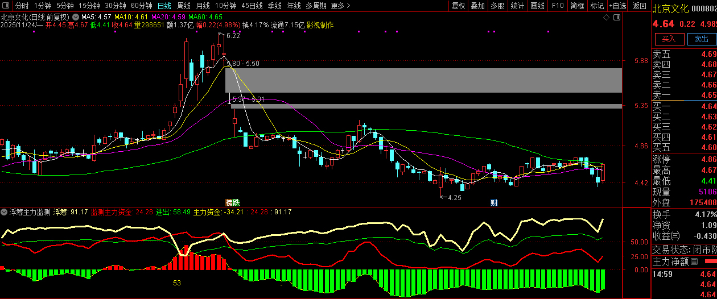This screenshot has height=299, width=717.
Task: Click the MA60: 4.65 indicator label
Action: point(205,17)
